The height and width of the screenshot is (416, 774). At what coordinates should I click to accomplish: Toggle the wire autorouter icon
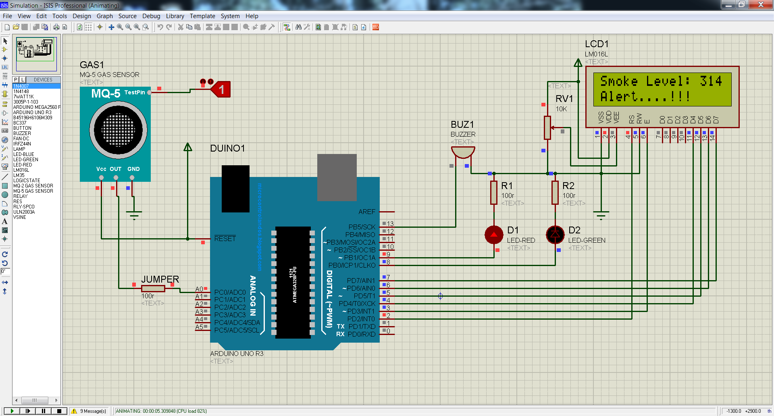[287, 27]
